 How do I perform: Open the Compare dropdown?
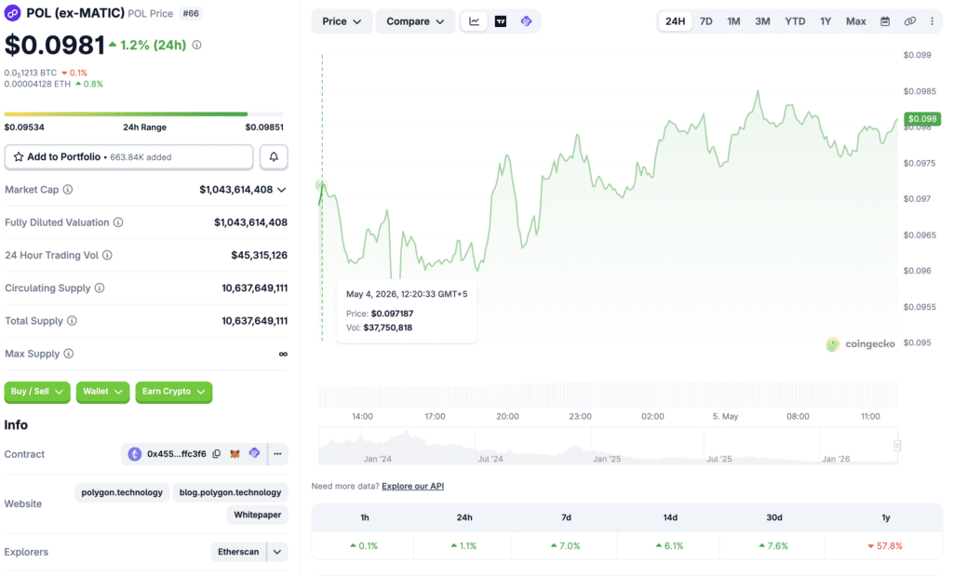(x=415, y=21)
